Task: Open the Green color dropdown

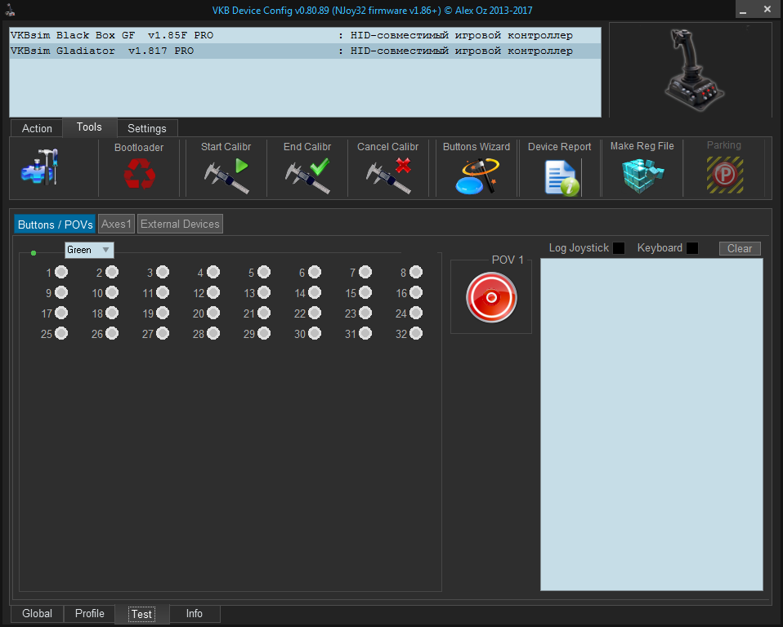Action: [x=89, y=250]
